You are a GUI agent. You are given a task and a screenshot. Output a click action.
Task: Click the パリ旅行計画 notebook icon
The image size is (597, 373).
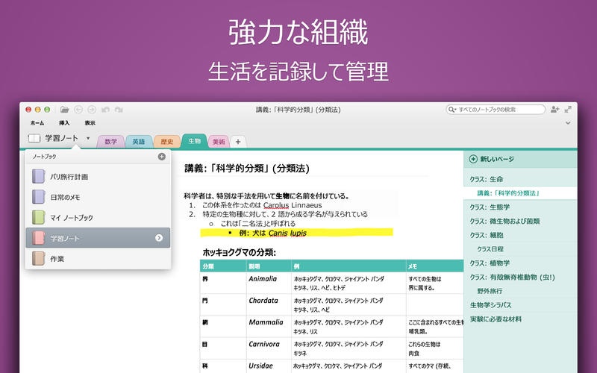[39, 177]
